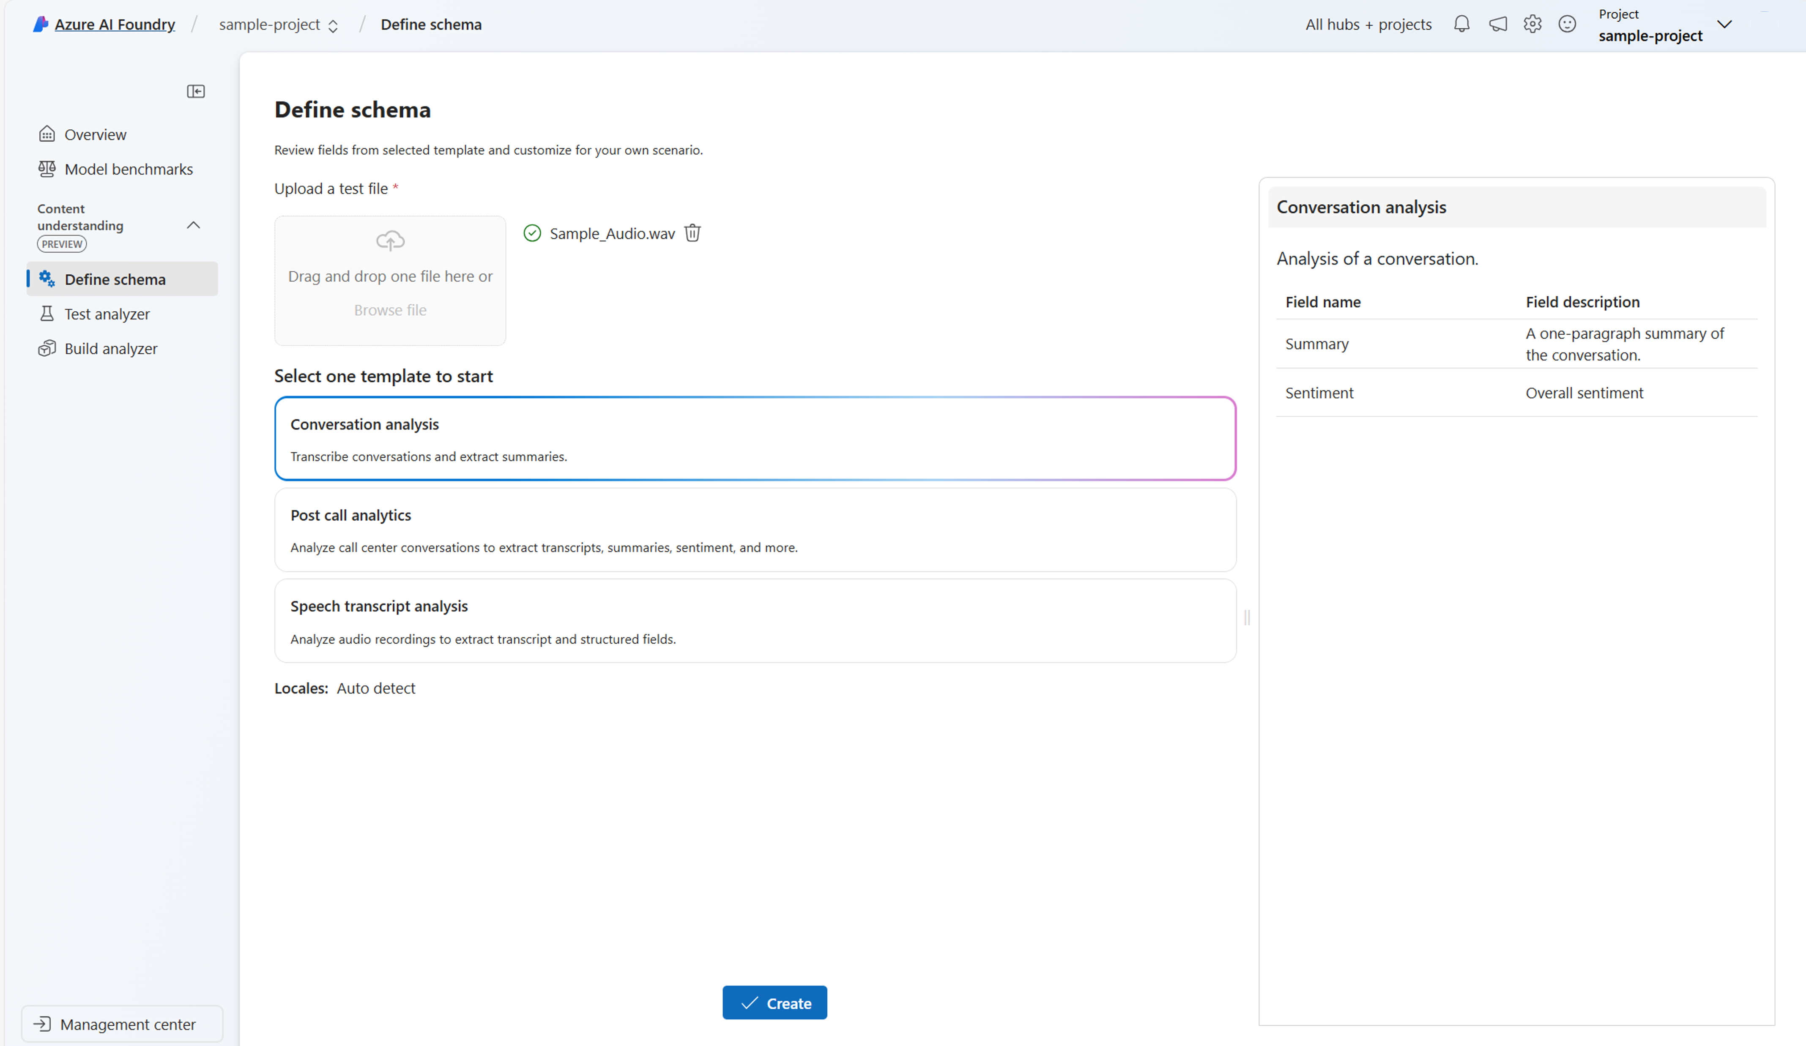Click the Create button
The height and width of the screenshot is (1046, 1806).
[776, 1002]
